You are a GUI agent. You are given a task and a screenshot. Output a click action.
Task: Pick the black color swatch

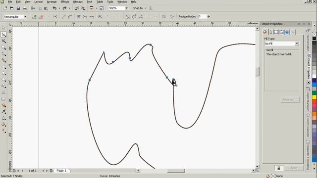click(314, 39)
